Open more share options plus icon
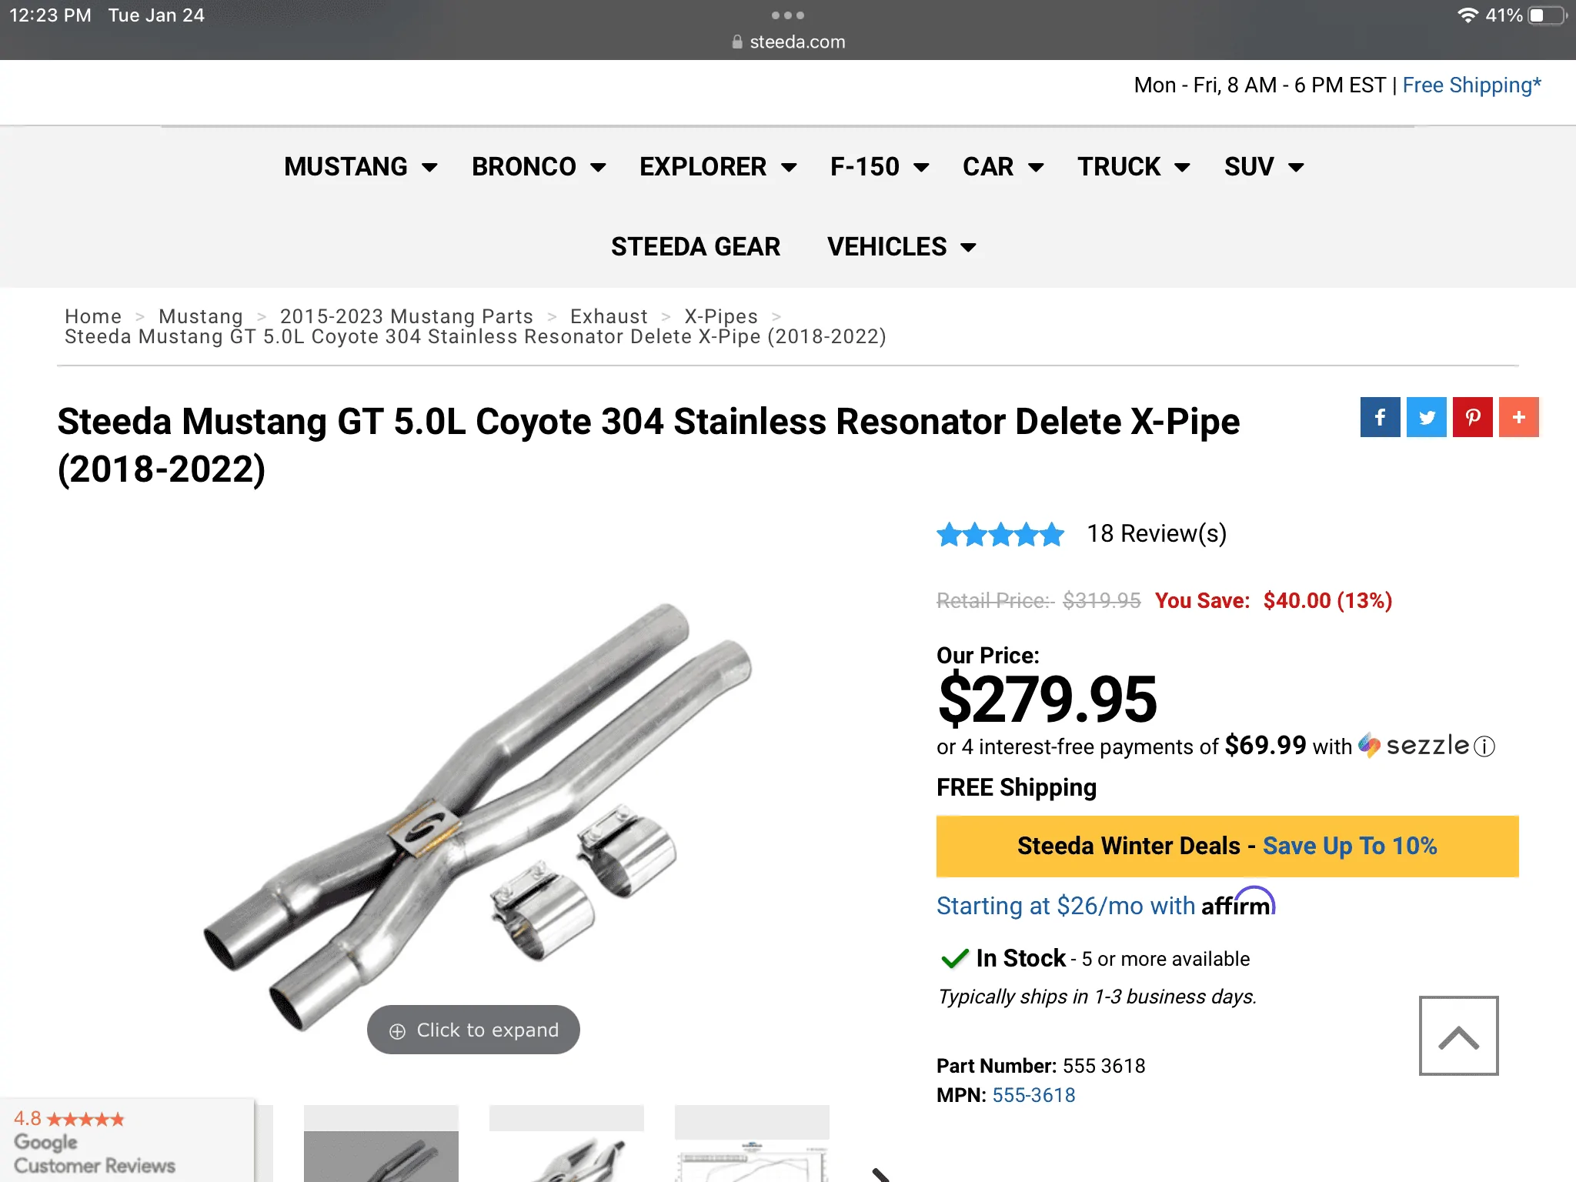This screenshot has height=1182, width=1576. (1519, 417)
